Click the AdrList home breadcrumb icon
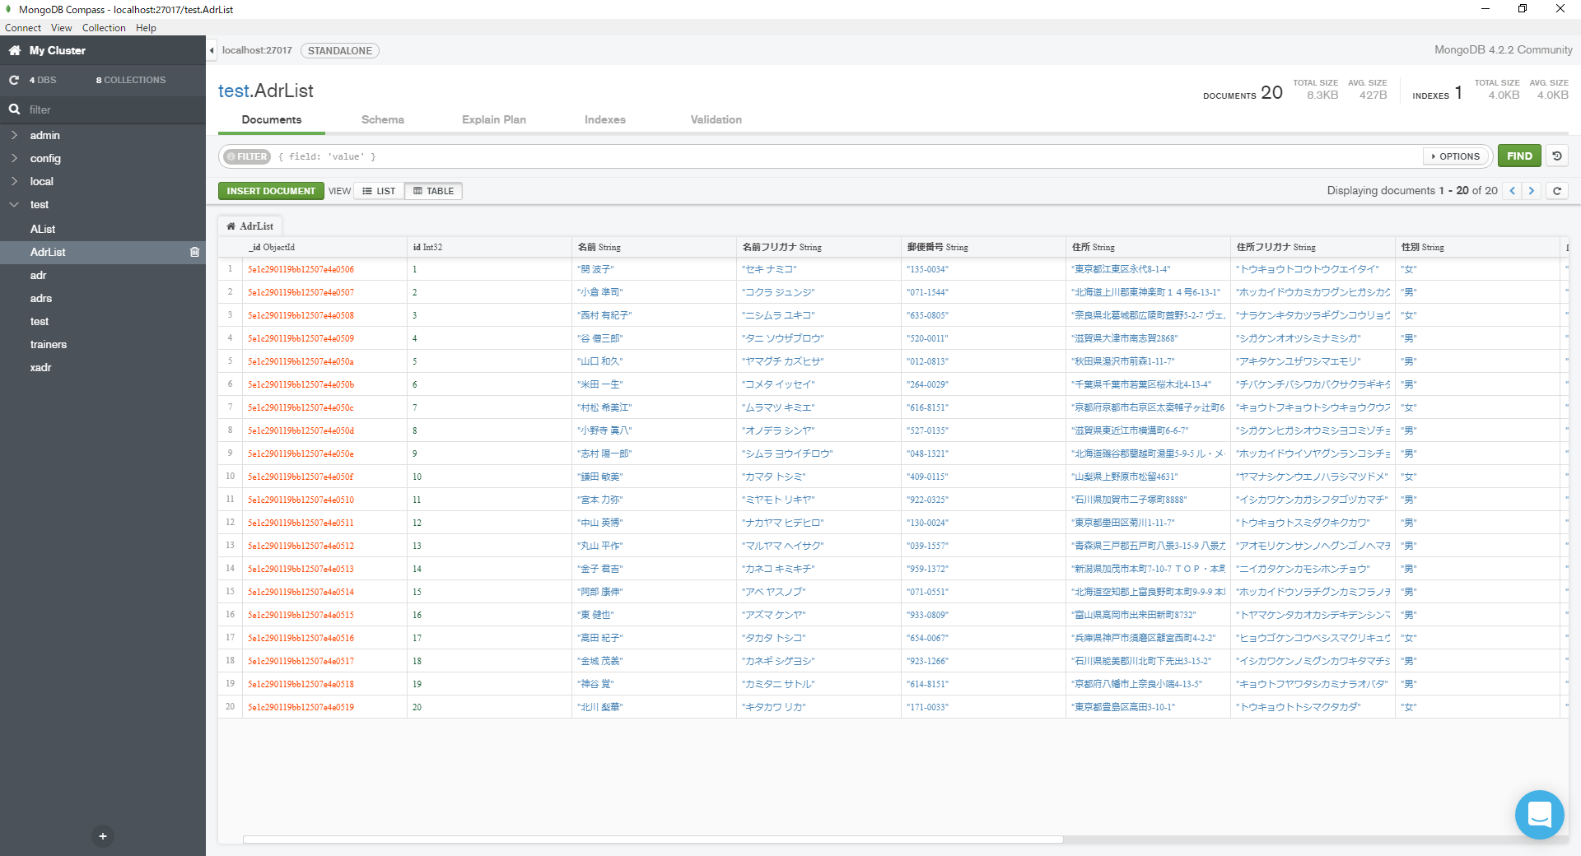 pos(231,226)
